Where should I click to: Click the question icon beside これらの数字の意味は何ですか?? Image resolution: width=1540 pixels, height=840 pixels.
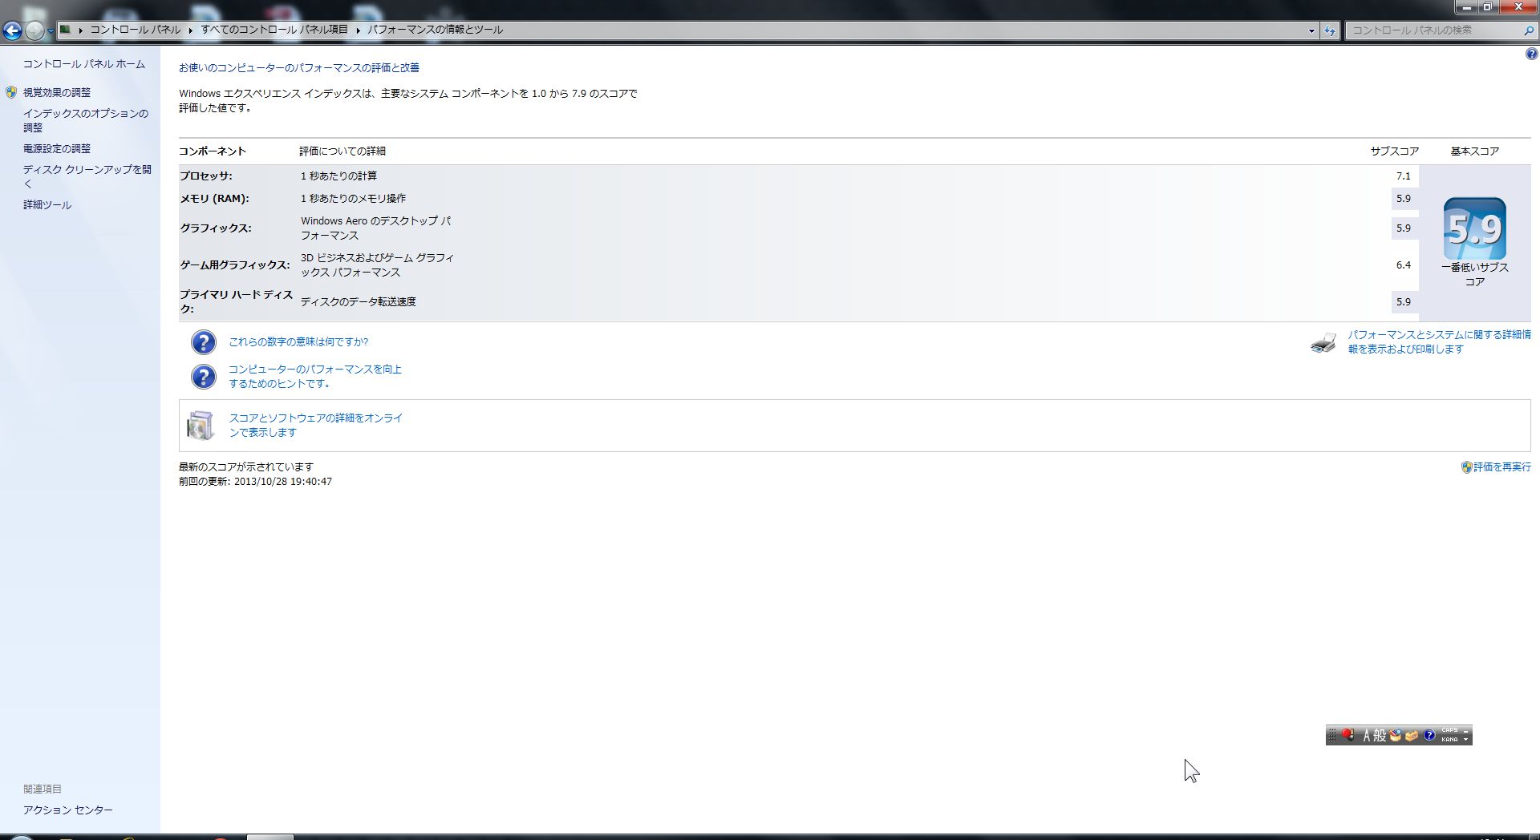204,342
